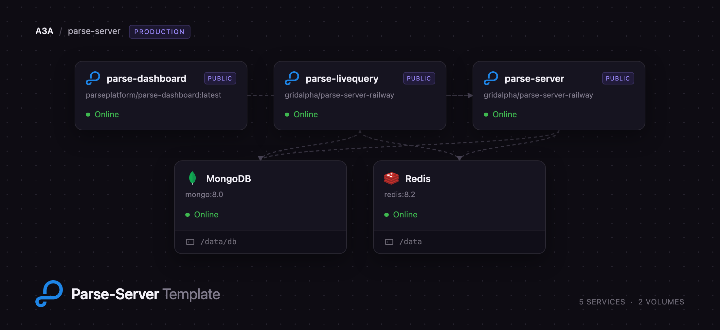Click gridalpha/parse-server-railway under parse-server
Image resolution: width=720 pixels, height=330 pixels.
pos(538,95)
